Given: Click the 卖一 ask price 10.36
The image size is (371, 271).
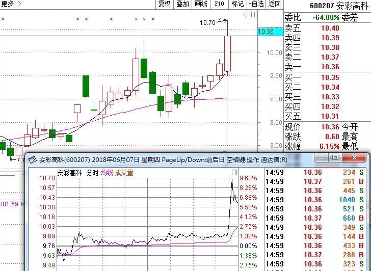Looking at the screenshot, I should point(330,67).
